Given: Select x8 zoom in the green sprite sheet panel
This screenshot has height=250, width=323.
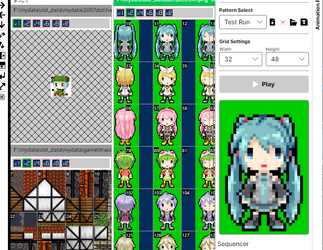Looking at the screenshot, I should pyautogui.click(x=159, y=13).
